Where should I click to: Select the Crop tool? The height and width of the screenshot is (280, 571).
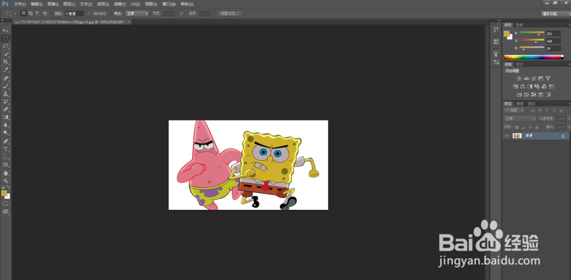[6, 62]
